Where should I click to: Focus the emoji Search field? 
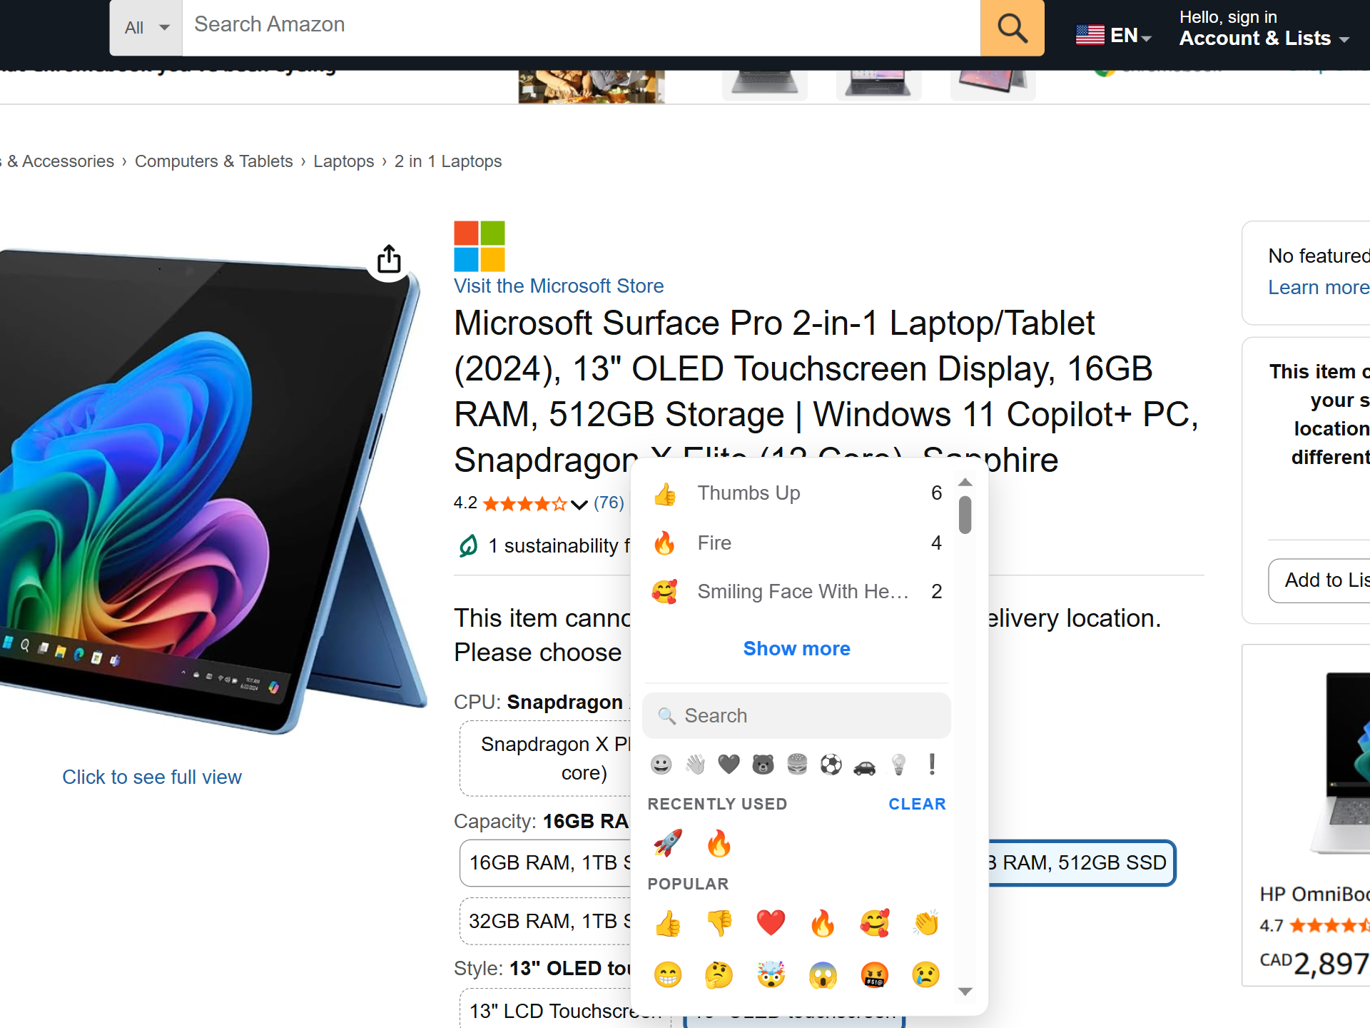click(x=797, y=715)
